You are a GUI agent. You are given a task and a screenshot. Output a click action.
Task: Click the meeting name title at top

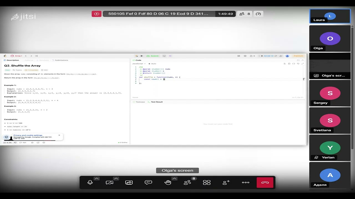[x=158, y=14]
